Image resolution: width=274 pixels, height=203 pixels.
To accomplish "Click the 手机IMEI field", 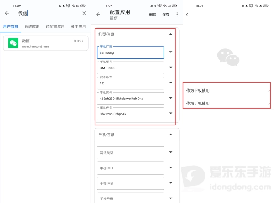I will tap(131, 168).
